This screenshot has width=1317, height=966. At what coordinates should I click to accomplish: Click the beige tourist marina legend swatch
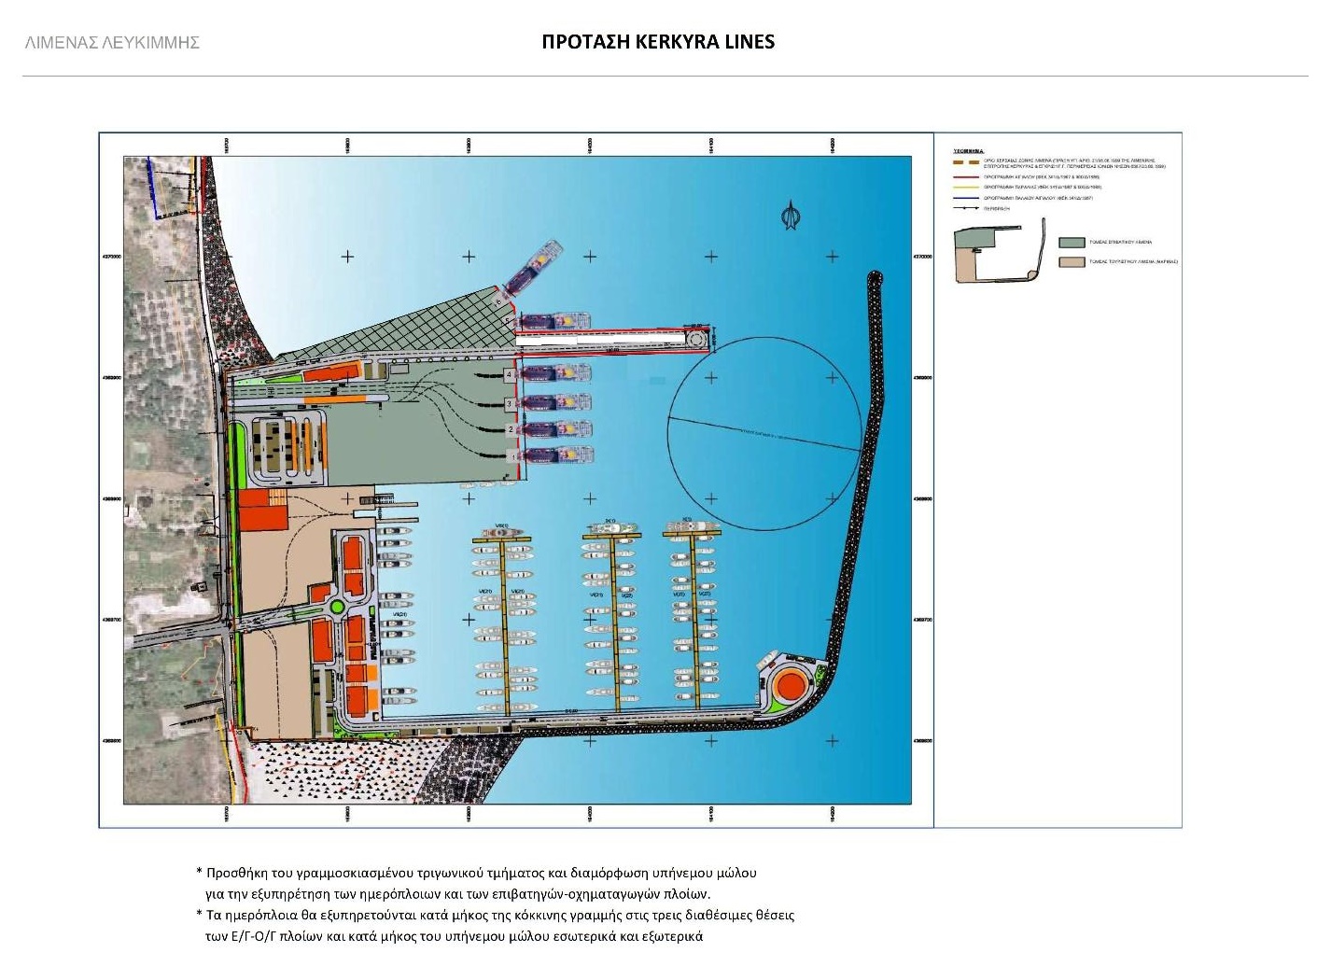pyautogui.click(x=1072, y=262)
